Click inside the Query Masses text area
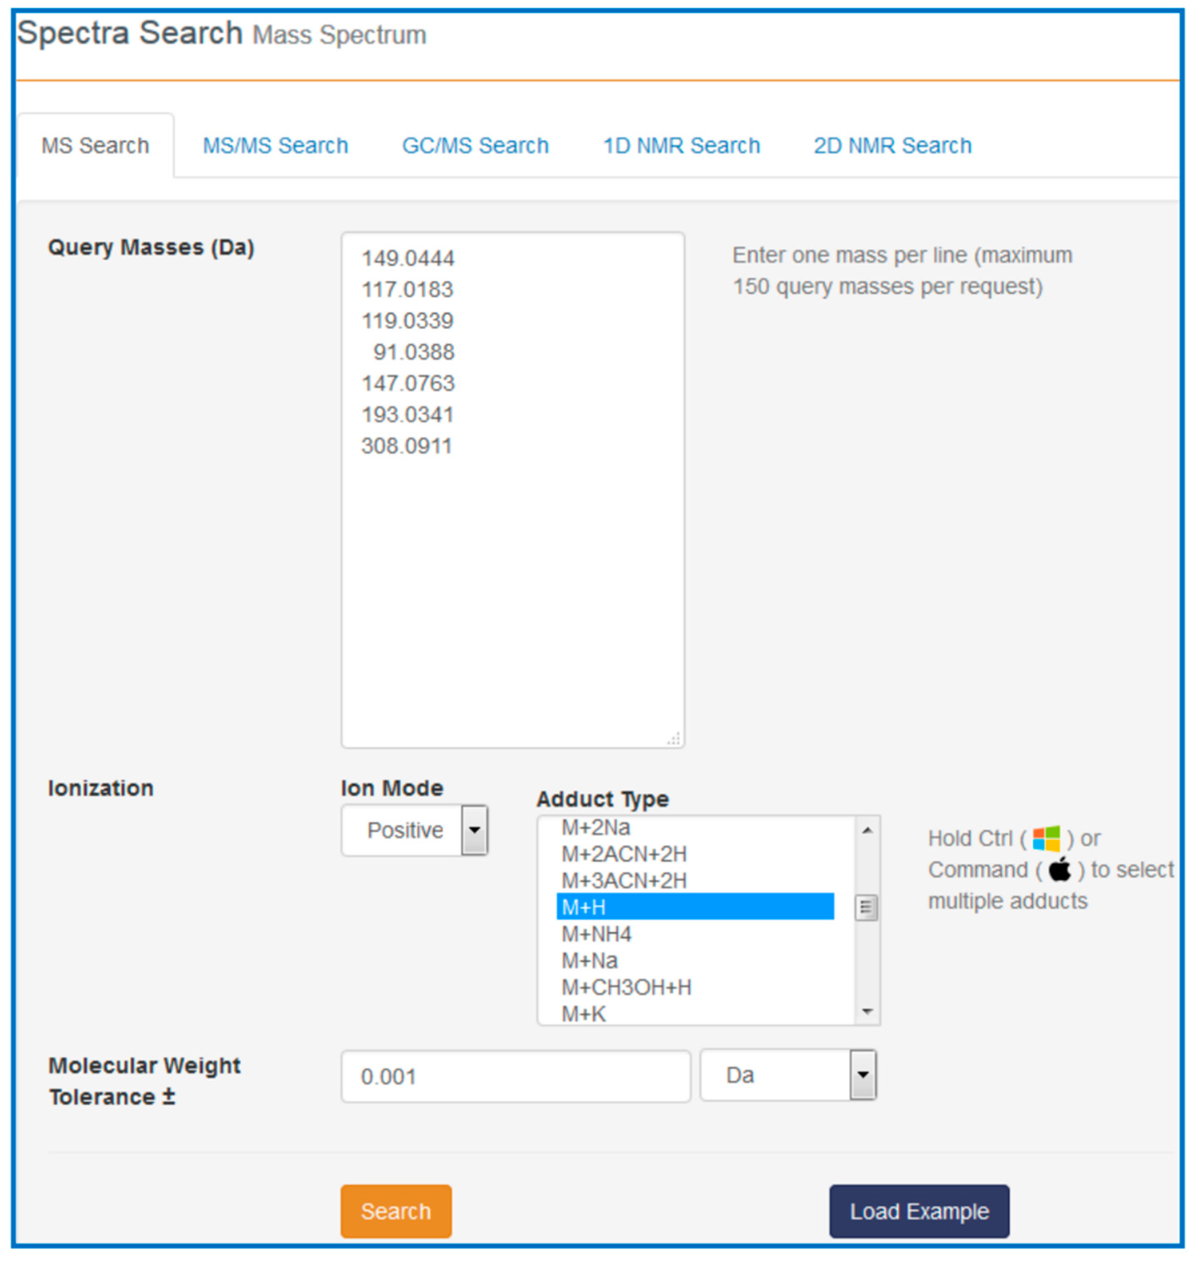 click(512, 490)
